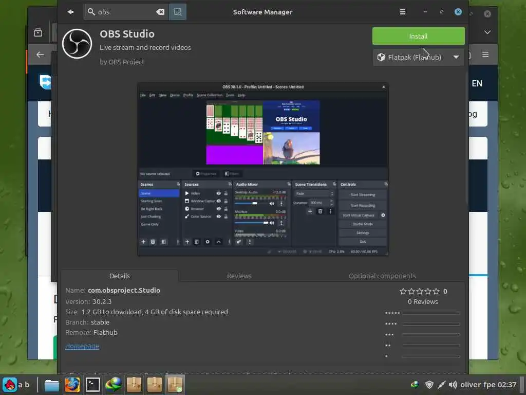
Task: Switch to the Details tab
Action: click(x=119, y=276)
